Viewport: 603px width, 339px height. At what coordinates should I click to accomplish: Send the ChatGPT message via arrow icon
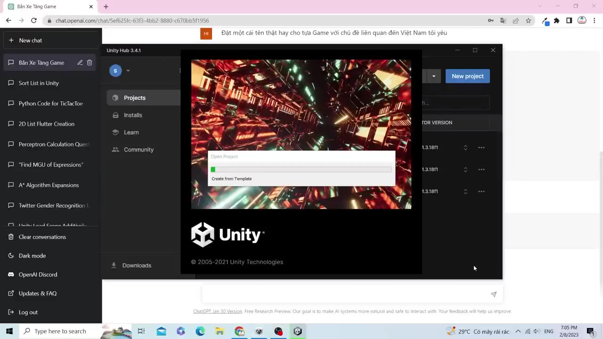click(x=494, y=294)
